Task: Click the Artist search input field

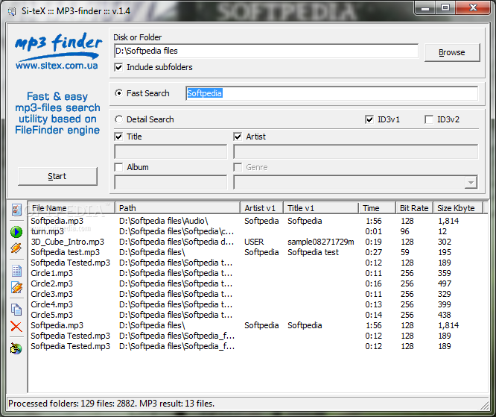Action: pyautogui.click(x=355, y=151)
